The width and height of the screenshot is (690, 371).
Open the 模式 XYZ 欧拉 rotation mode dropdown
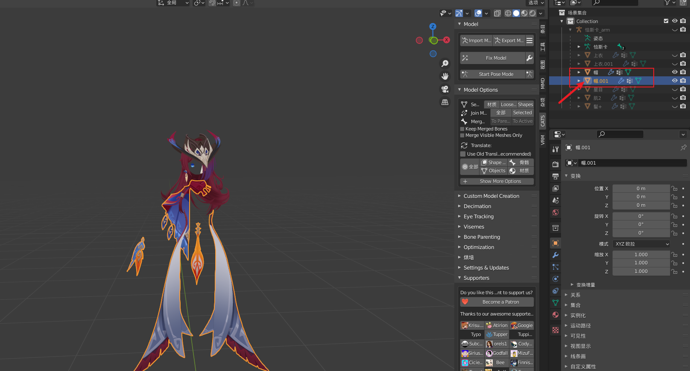[x=641, y=244]
